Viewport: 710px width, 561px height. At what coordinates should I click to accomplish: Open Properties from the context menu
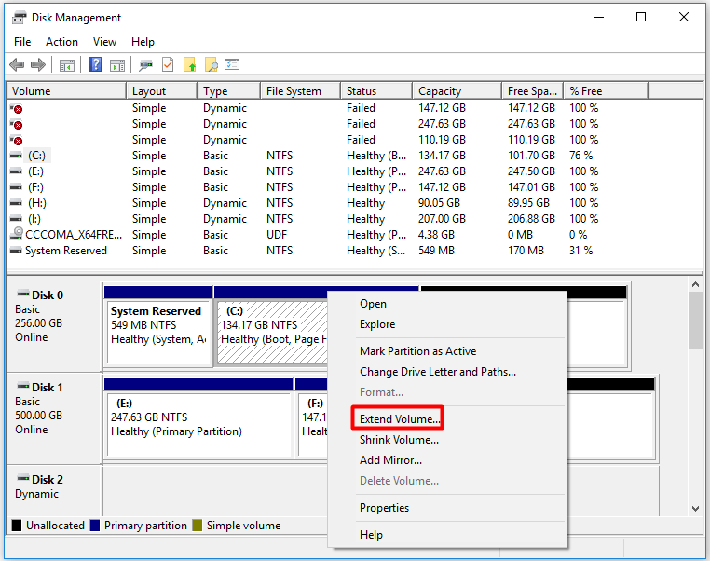(x=384, y=508)
